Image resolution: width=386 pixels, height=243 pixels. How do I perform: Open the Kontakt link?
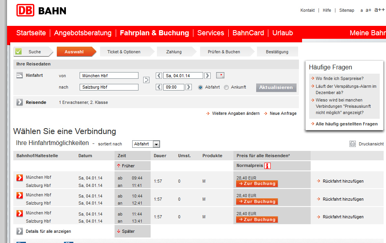(308, 10)
